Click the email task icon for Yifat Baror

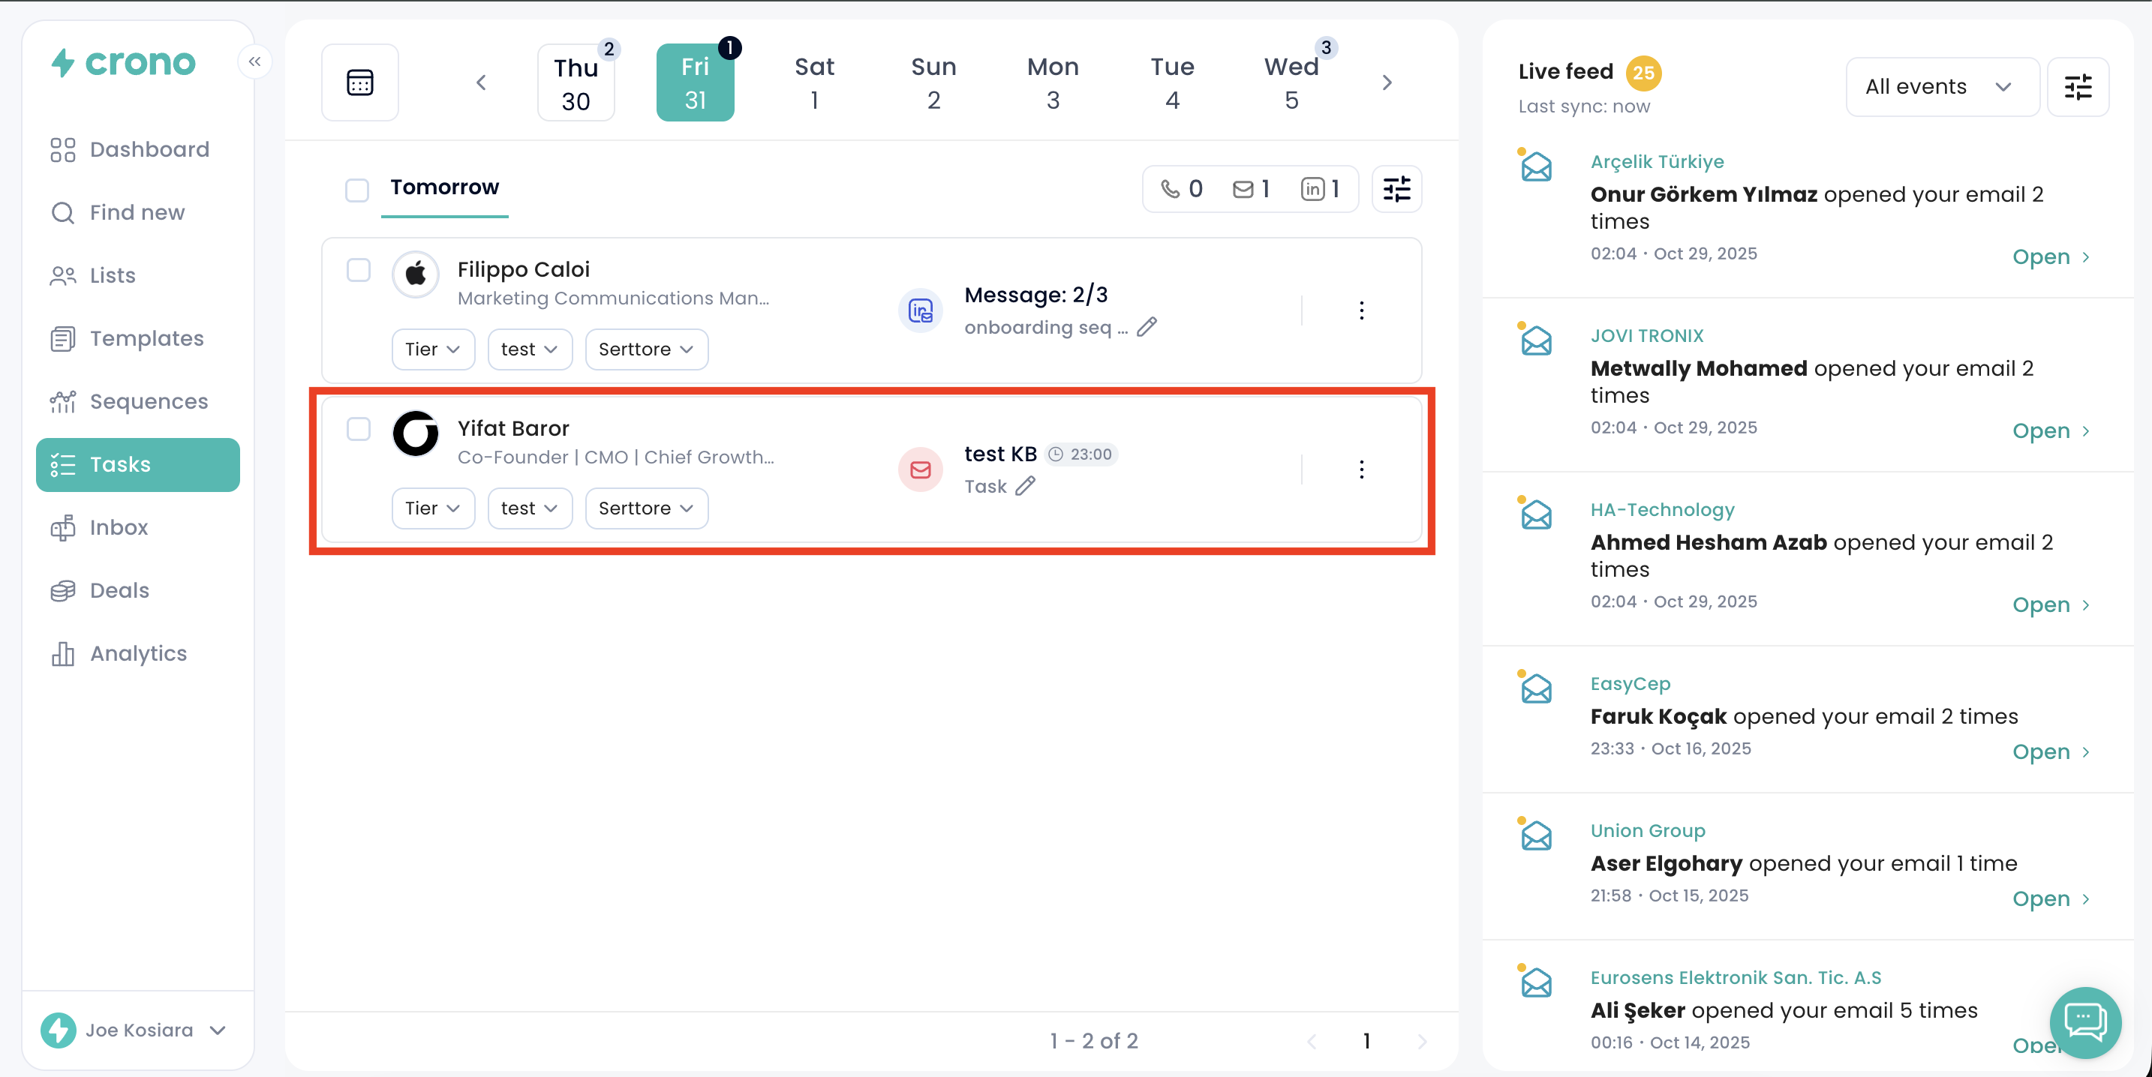(x=920, y=470)
